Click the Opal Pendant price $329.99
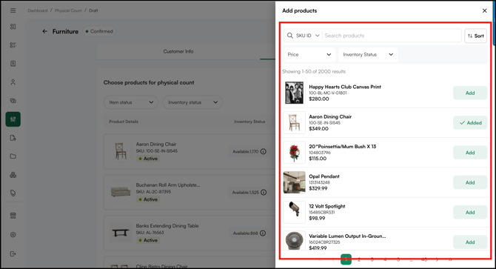The width and height of the screenshot is (496, 269). 318,188
